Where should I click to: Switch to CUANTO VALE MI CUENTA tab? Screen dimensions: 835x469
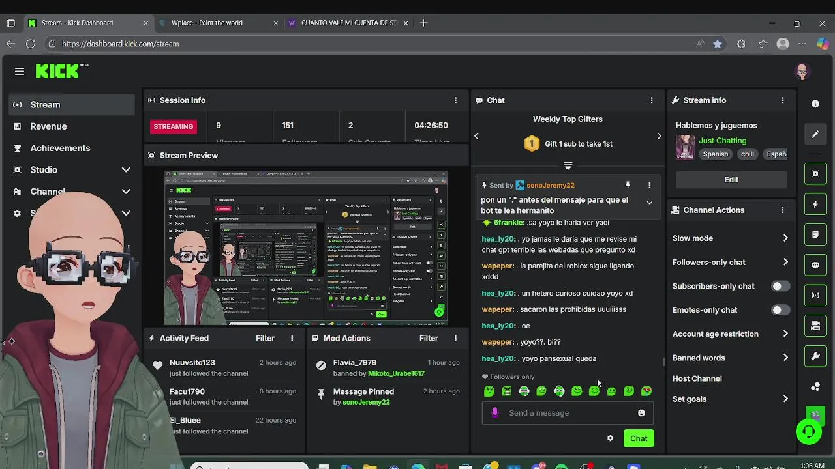tap(348, 23)
